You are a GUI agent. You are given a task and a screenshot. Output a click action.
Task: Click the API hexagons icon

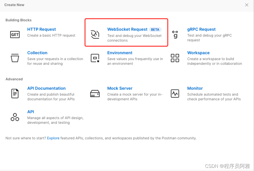point(15,117)
